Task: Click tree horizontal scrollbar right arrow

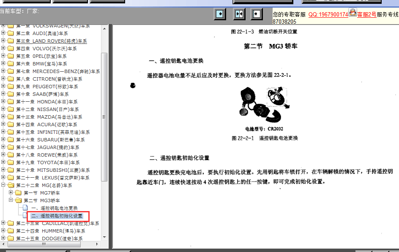Action: pyautogui.click(x=97, y=244)
